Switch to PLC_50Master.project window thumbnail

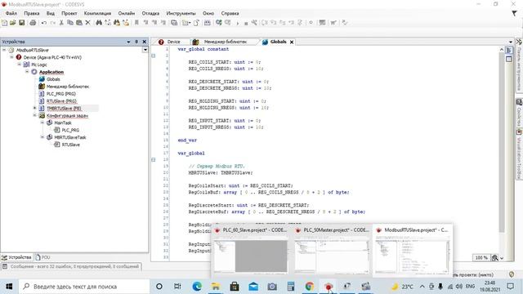click(332, 250)
